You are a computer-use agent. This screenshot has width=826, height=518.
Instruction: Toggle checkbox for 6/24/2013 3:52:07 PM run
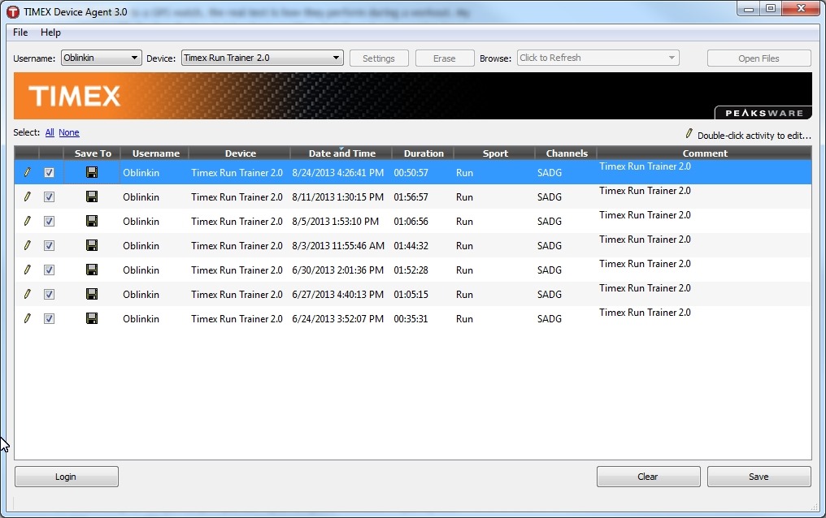tap(49, 319)
